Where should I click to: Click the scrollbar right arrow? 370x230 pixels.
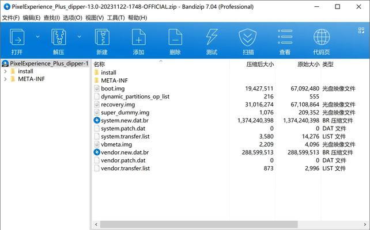(365, 224)
